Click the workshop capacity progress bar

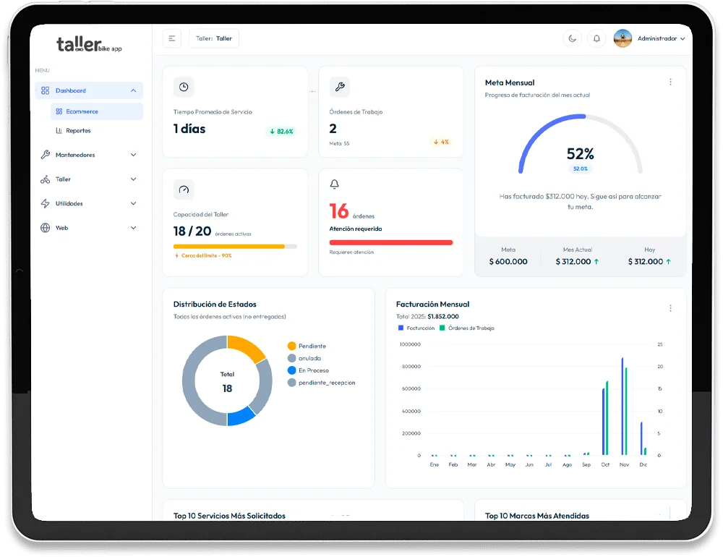click(x=235, y=247)
